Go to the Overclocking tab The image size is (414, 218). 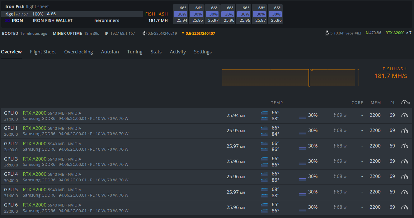[78, 52]
